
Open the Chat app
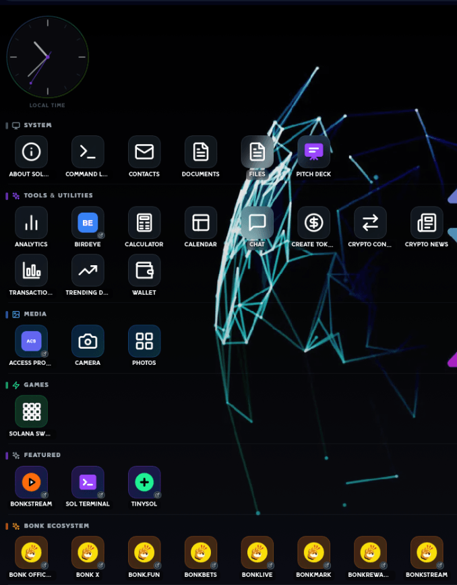tap(257, 223)
